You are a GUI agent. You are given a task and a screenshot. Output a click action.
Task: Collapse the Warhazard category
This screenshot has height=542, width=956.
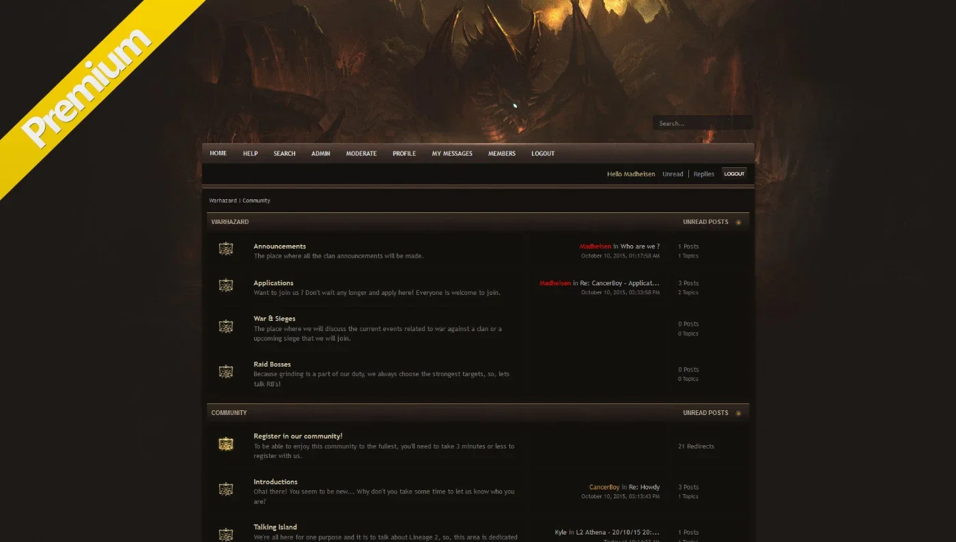738,223
